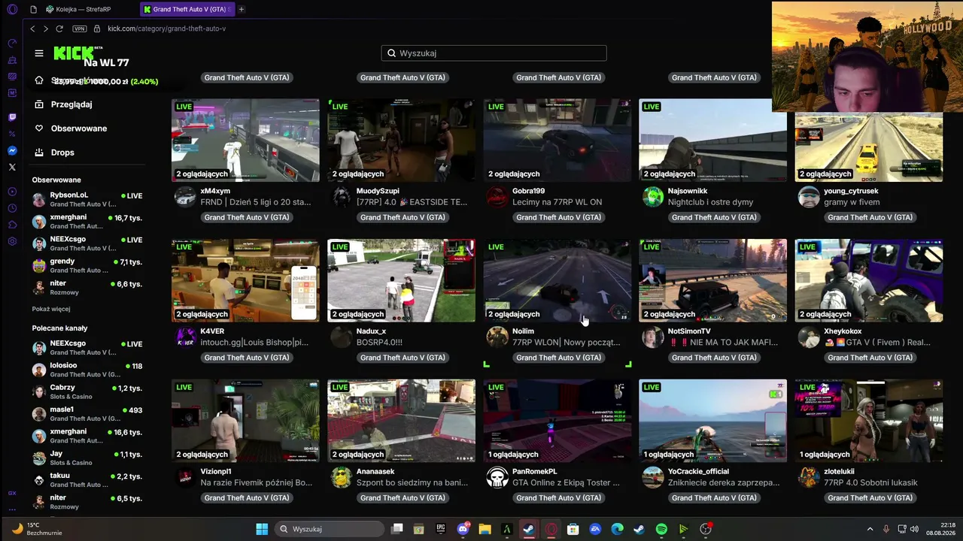Expand followed channels with Pokaż więcej
Image resolution: width=963 pixels, height=541 pixels.
51,309
